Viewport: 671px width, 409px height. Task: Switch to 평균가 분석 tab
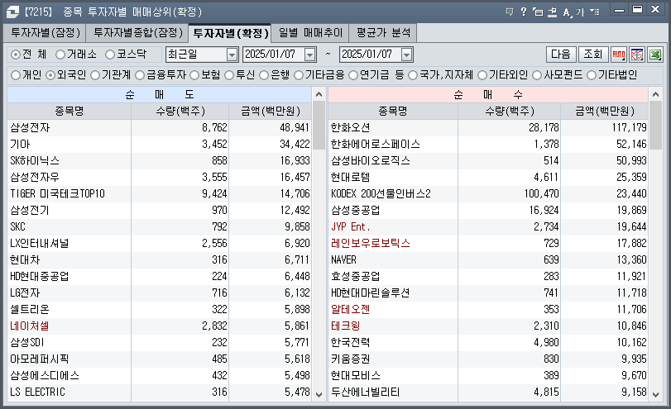(x=383, y=33)
